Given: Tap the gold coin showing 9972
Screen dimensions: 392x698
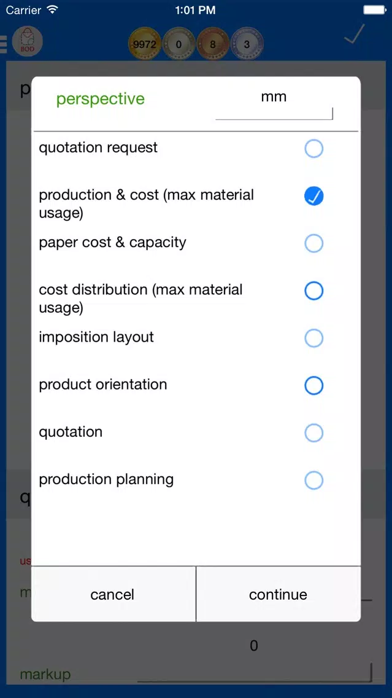Looking at the screenshot, I should pos(144,44).
